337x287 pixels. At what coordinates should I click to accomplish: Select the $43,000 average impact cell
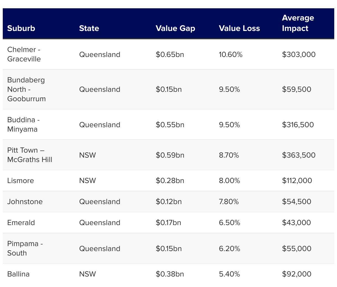pyautogui.click(x=296, y=223)
